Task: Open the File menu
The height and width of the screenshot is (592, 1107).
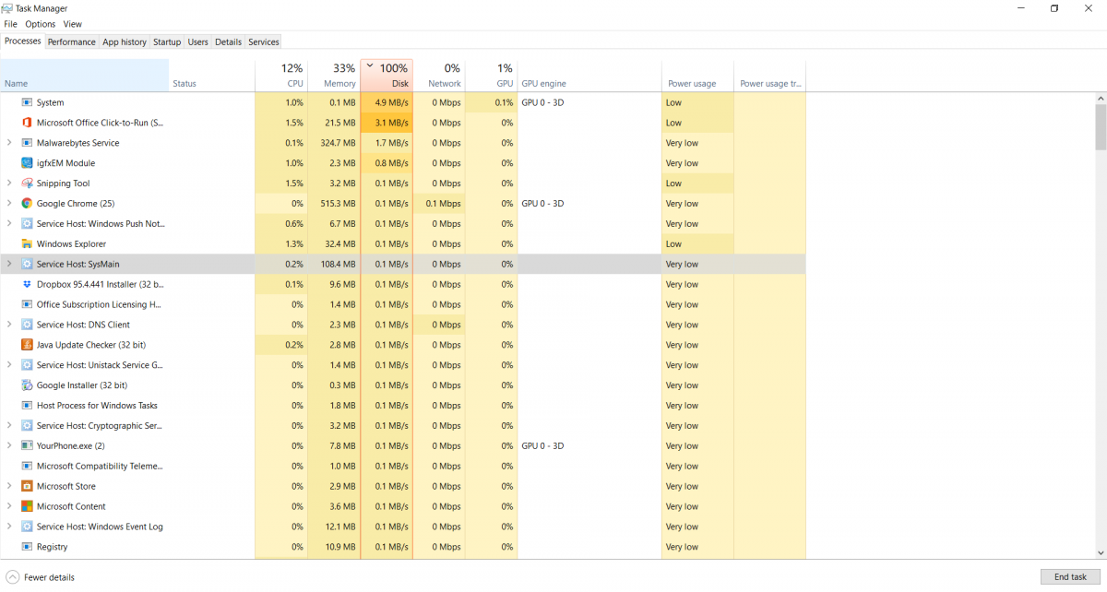Action: (x=11, y=24)
